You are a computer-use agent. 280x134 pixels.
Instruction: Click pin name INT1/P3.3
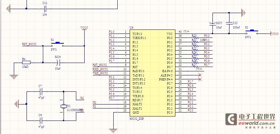[x=139, y=83]
